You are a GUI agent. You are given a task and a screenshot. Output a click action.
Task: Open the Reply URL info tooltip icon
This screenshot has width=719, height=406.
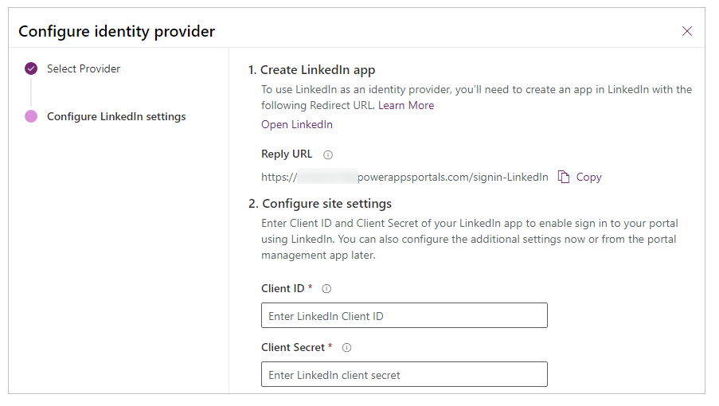(328, 155)
